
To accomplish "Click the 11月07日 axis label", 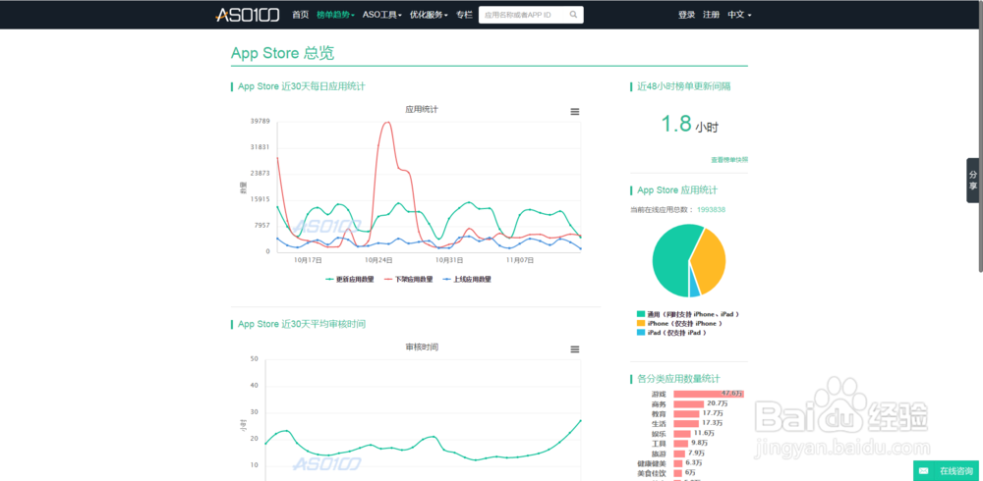I will coord(520,260).
